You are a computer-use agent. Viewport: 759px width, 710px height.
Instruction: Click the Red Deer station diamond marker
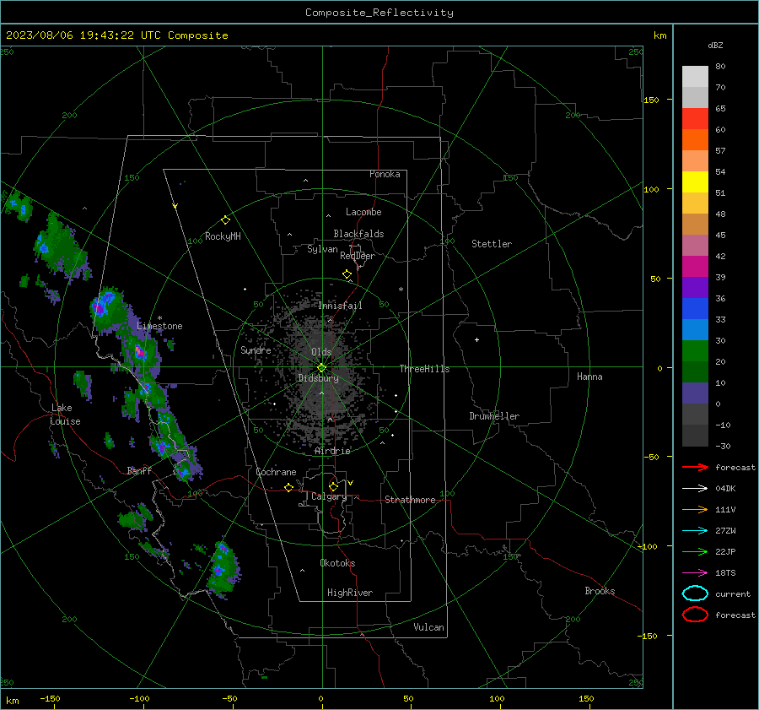[347, 274]
